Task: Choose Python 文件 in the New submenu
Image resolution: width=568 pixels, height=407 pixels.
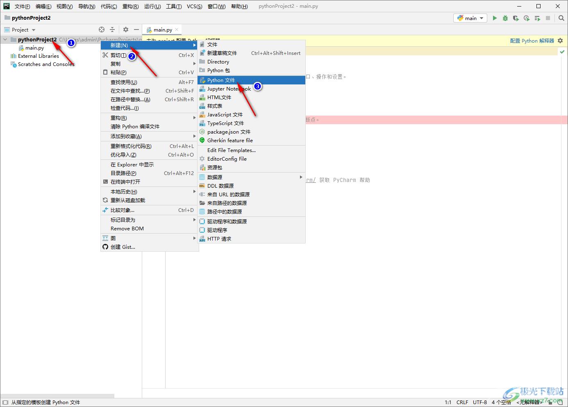Action: click(252, 80)
